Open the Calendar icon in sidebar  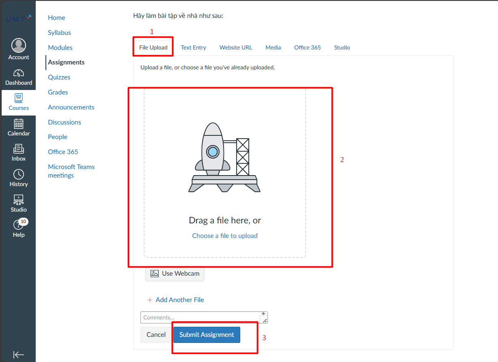click(x=19, y=124)
